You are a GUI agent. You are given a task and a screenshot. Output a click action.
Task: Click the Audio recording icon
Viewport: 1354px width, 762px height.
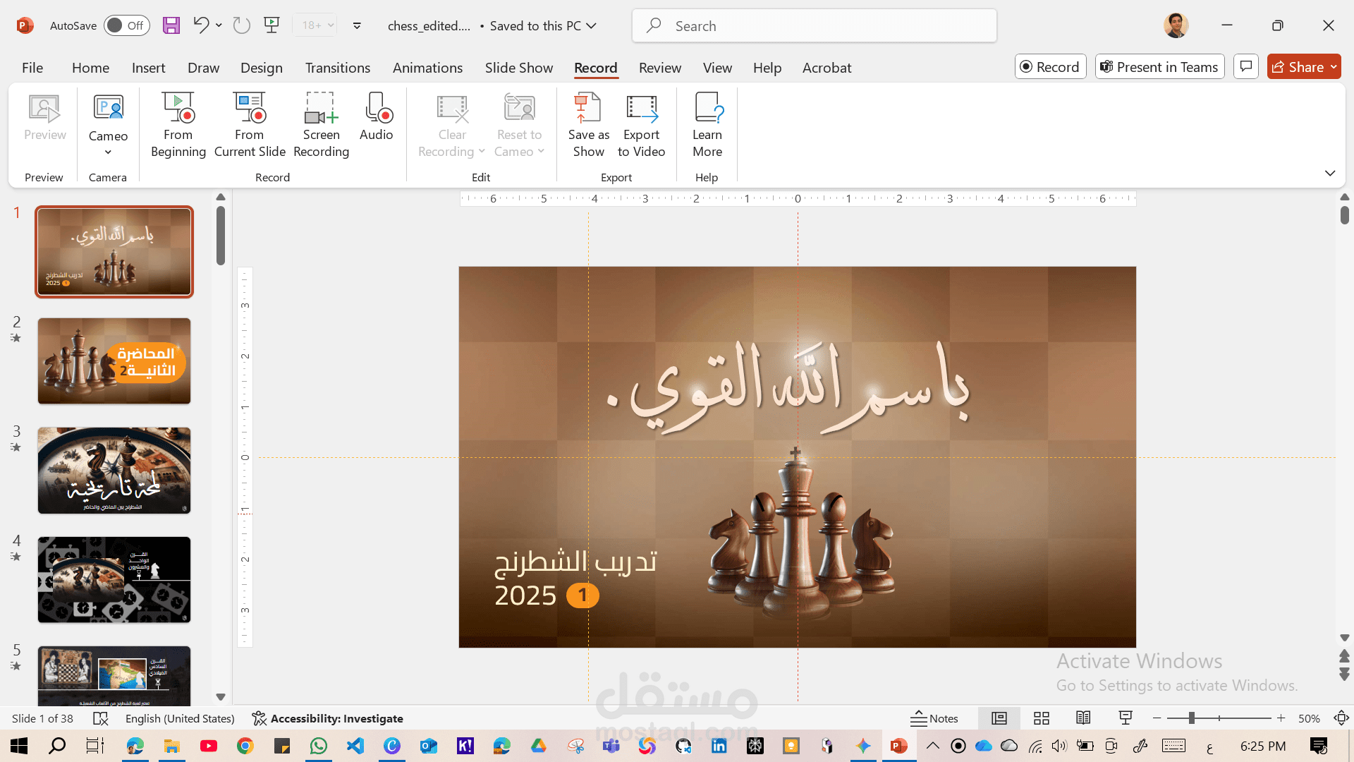(x=377, y=109)
